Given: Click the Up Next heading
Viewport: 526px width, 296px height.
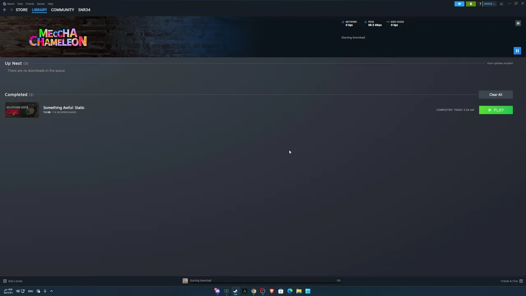Looking at the screenshot, I should 13,63.
